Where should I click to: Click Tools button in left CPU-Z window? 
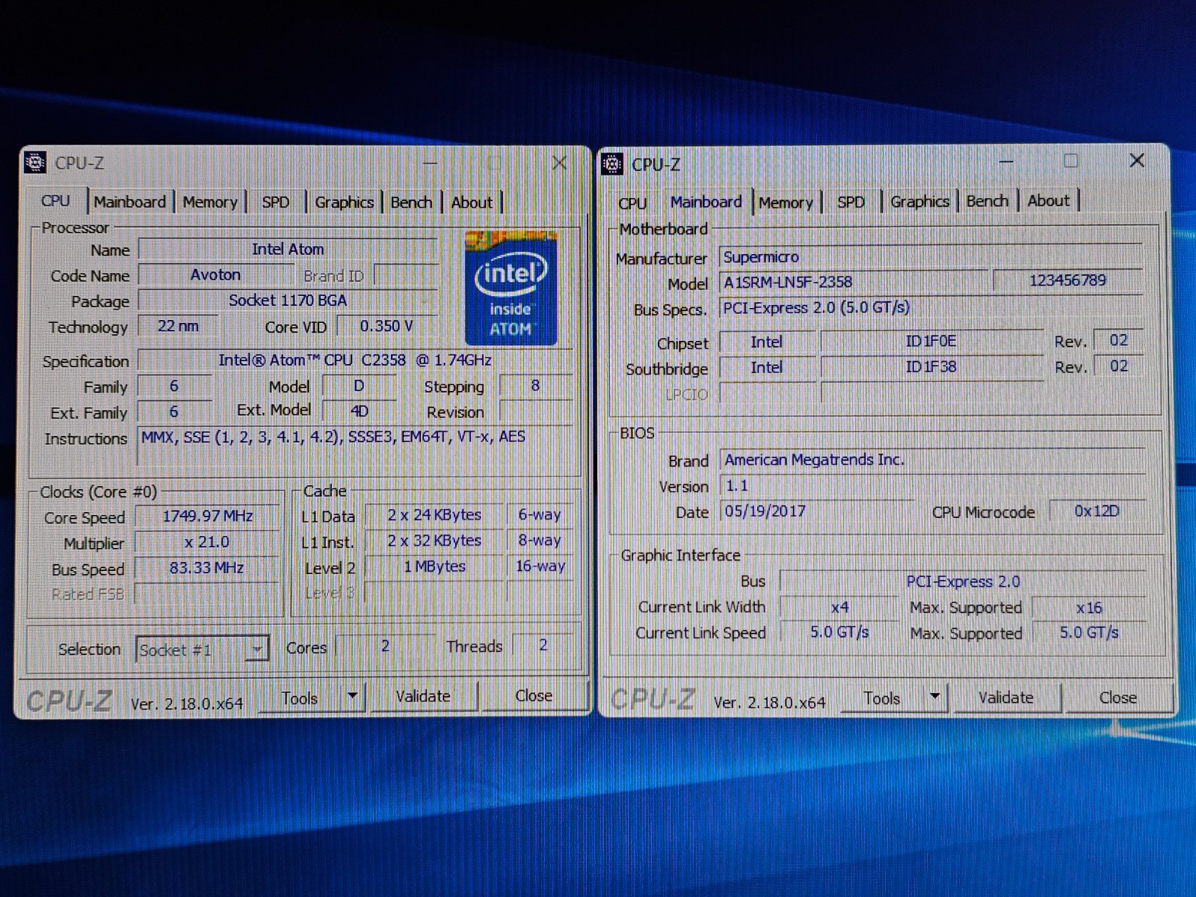[300, 697]
